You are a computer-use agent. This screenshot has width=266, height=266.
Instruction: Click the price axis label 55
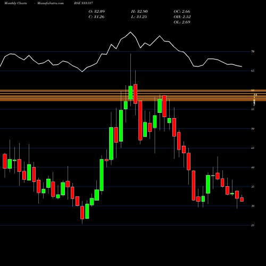coord(253,109)
